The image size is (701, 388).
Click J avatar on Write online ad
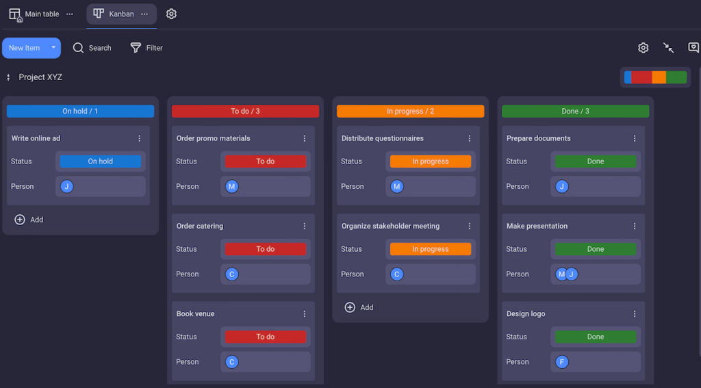66,186
